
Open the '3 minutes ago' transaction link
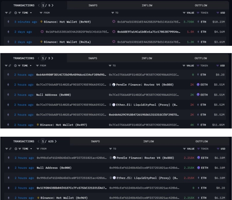coord(26,22)
